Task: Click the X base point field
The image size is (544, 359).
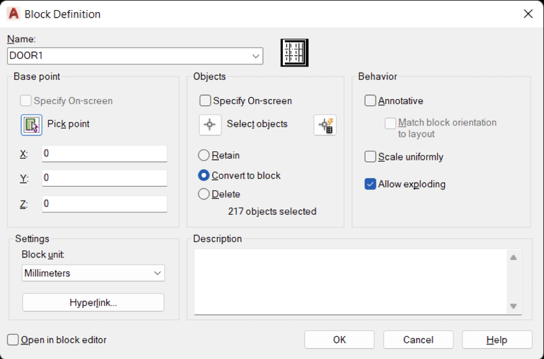Action: coord(105,153)
